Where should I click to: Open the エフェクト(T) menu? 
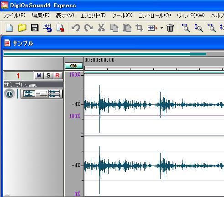[x=93, y=16]
